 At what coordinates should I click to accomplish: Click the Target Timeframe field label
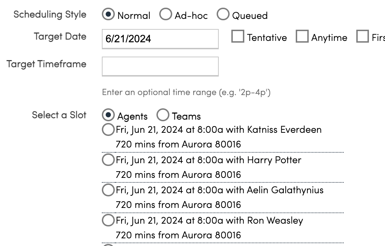click(x=46, y=64)
